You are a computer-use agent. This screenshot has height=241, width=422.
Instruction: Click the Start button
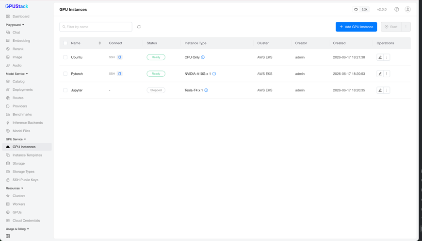pyautogui.click(x=391, y=27)
